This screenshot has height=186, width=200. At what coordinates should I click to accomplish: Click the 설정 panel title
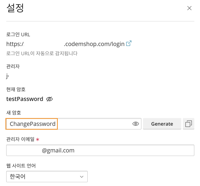(15, 8)
